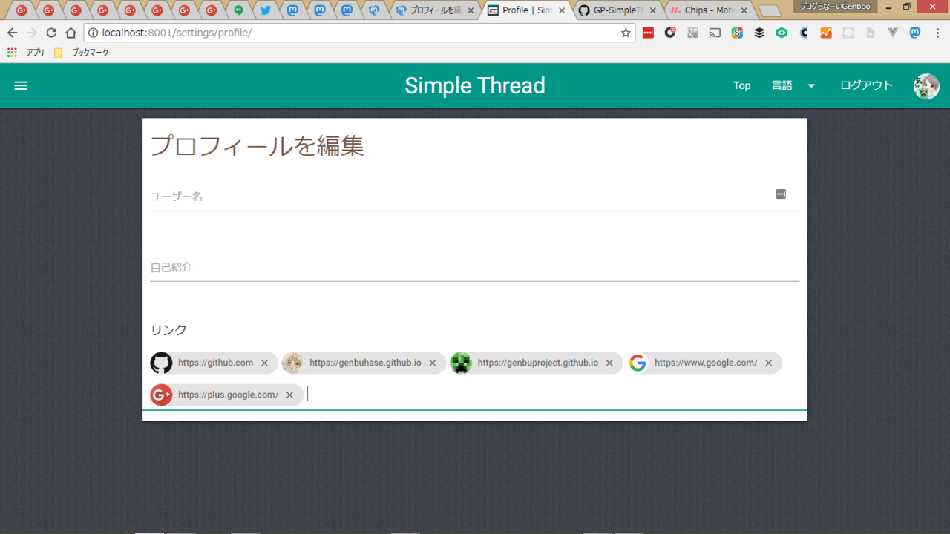
Task: Bookmark this page with star icon
Action: [x=626, y=33]
